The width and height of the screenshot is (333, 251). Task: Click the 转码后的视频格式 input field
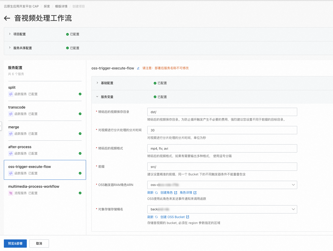(x=222, y=148)
